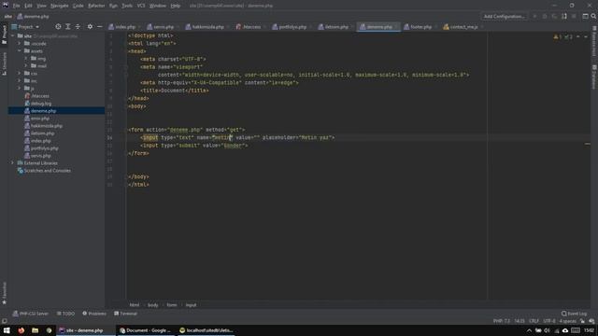598x336 pixels.
Task: Switch to 'Document - Google' window in taskbar
Action: pos(145,330)
